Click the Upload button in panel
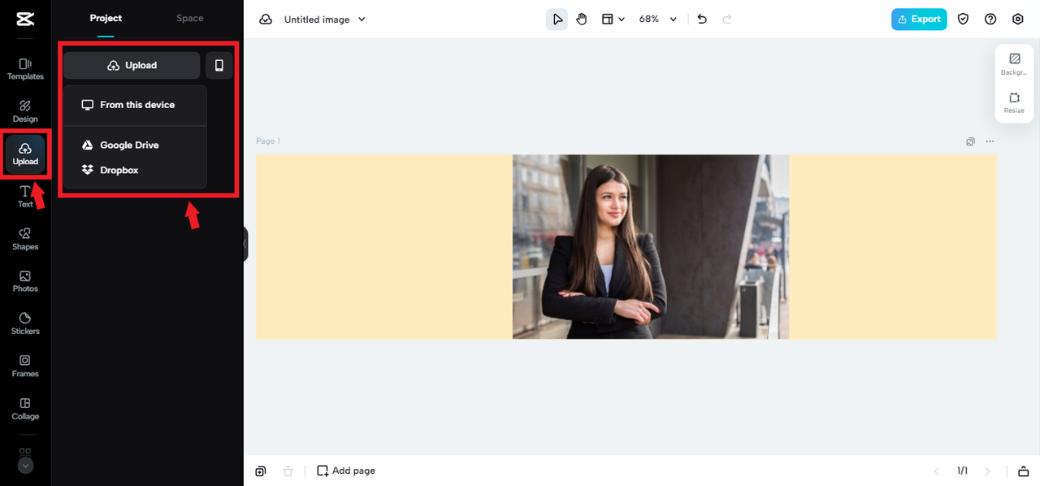 coord(132,65)
